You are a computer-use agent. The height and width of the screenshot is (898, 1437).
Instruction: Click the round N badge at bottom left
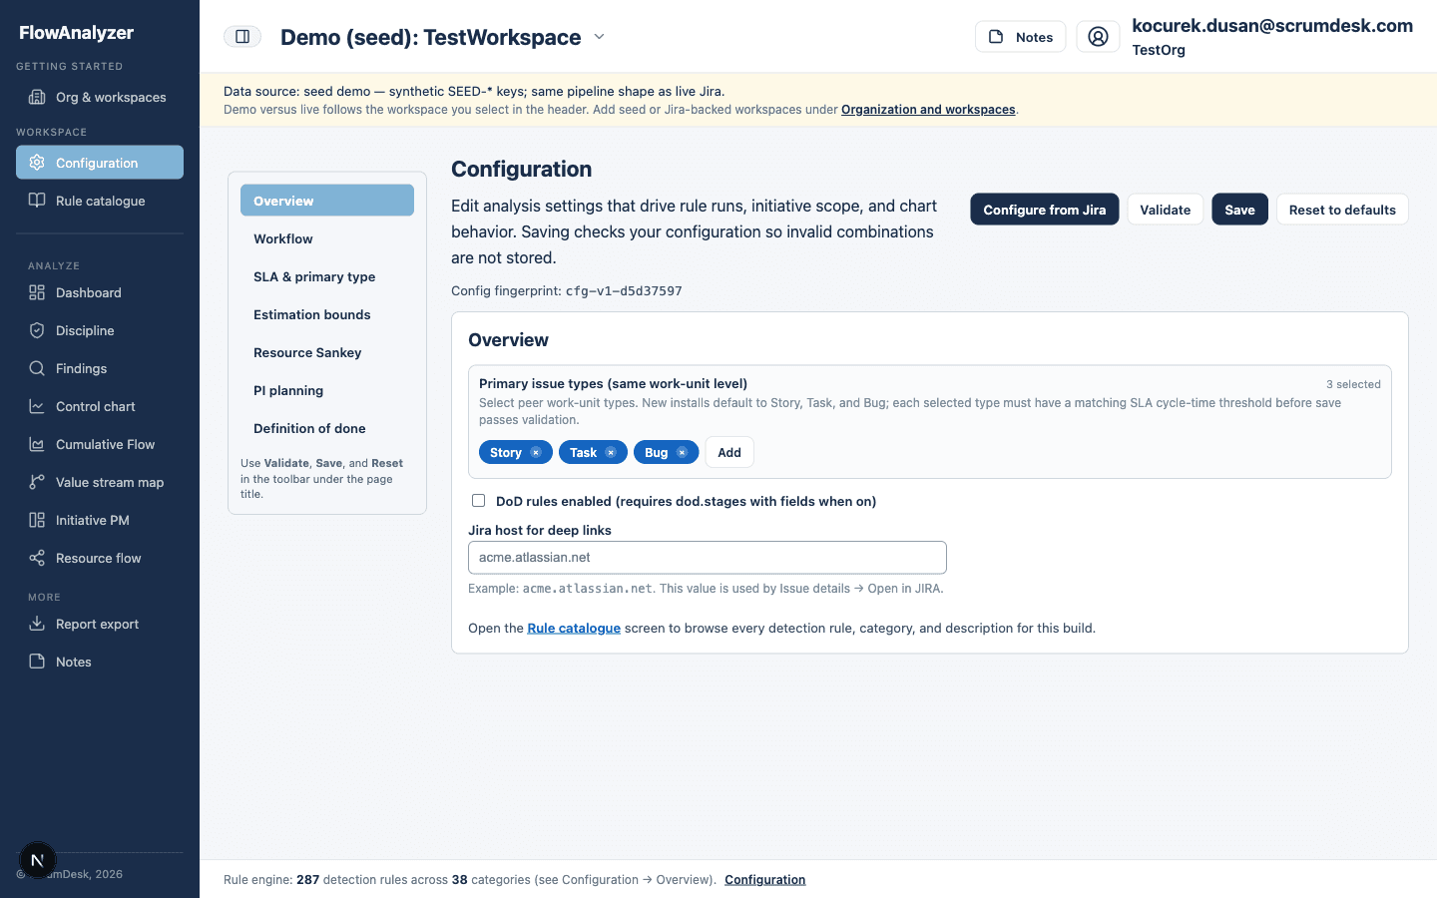[38, 860]
